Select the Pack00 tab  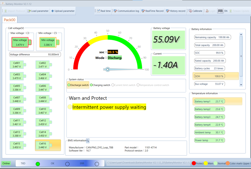click(x=10, y=20)
